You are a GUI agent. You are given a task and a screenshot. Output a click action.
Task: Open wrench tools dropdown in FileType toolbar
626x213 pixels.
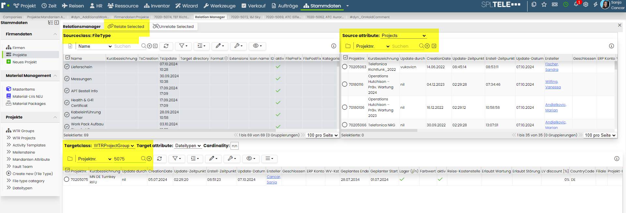[x=238, y=46]
